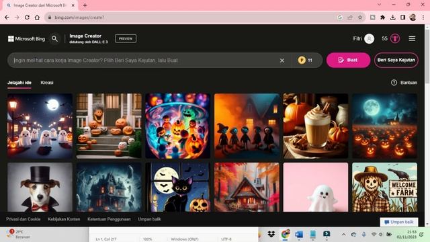Open a new browser tab with plus
The height and width of the screenshot is (242, 430).
point(85,5)
